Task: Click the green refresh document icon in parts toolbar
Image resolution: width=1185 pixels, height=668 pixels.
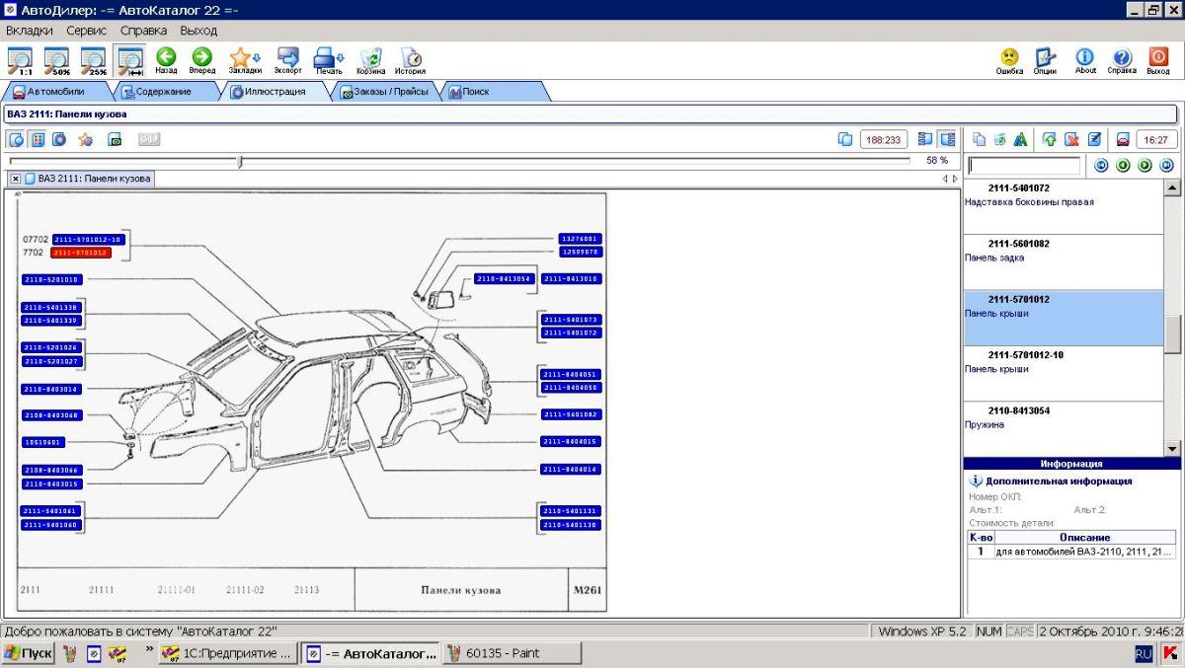Action: (1000, 139)
